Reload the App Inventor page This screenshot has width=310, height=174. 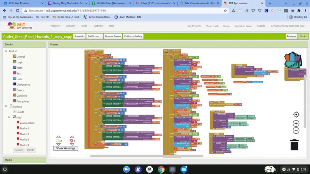point(17,10)
